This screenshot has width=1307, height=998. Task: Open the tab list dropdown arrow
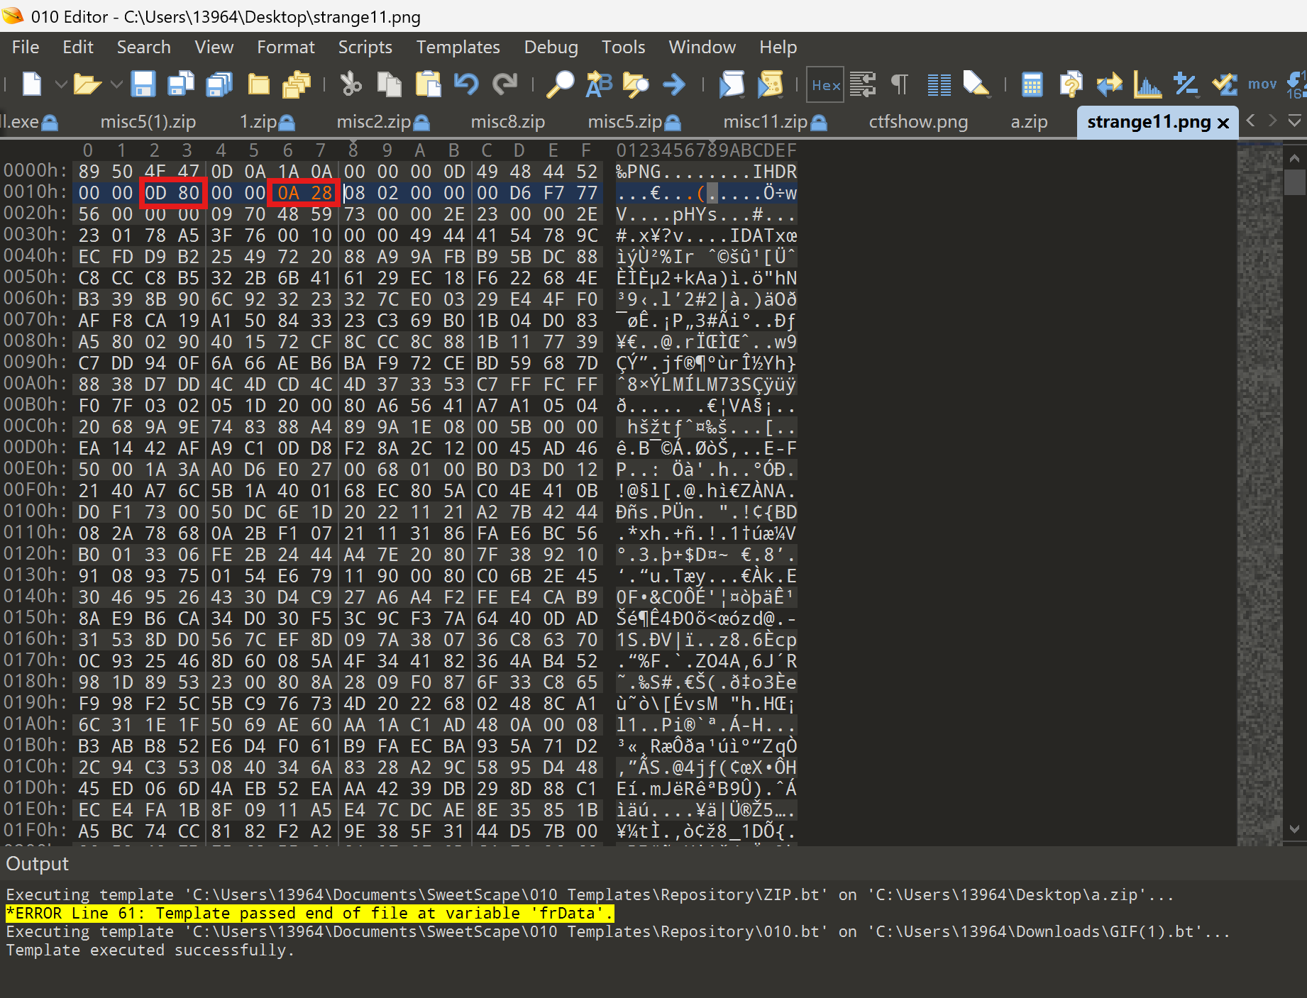[x=1294, y=121]
